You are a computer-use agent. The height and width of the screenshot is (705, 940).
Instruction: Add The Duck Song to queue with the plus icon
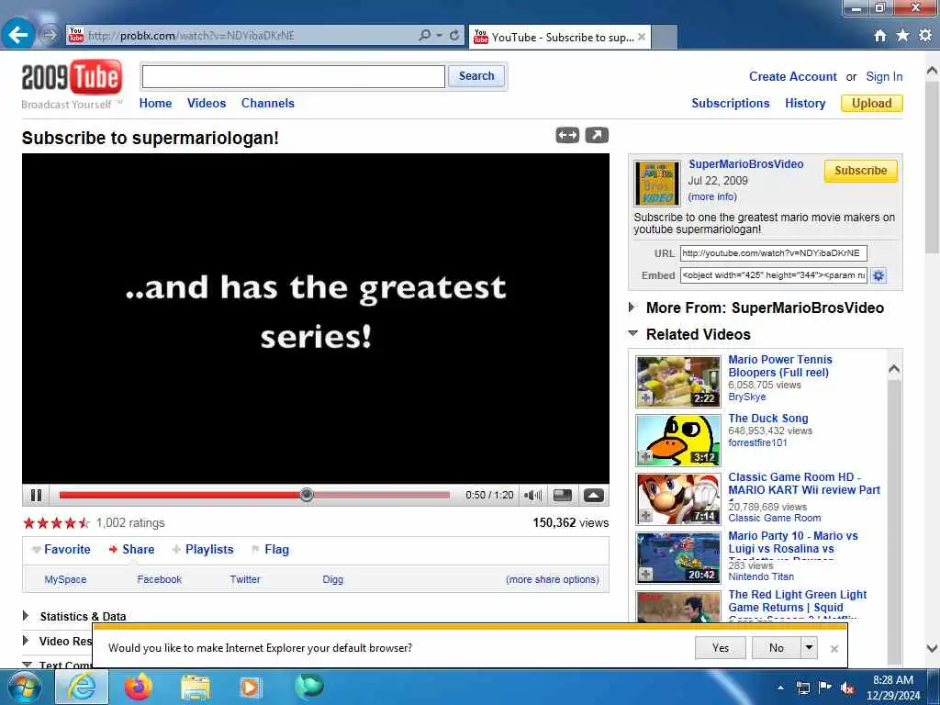645,457
